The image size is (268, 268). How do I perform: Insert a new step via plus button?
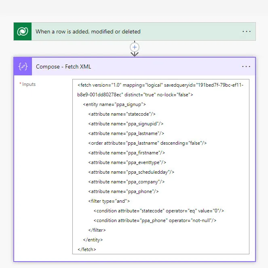pyautogui.click(x=135, y=47)
